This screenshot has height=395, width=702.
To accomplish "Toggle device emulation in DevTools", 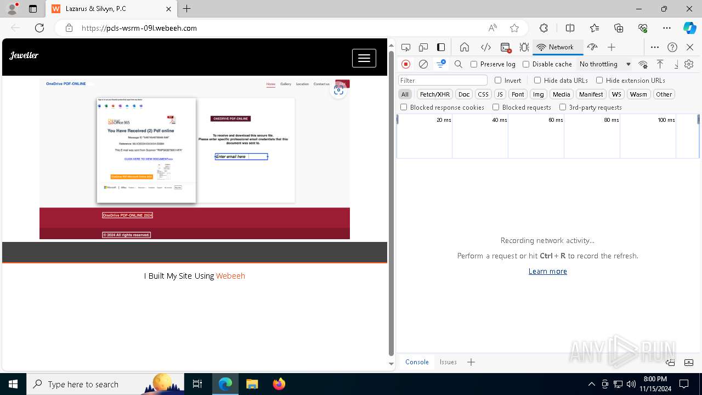I will 423,47.
